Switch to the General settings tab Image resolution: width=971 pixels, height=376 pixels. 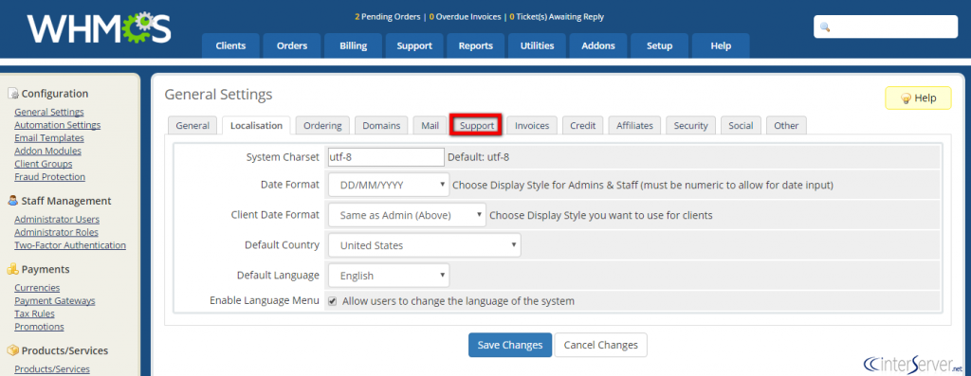[x=192, y=126]
